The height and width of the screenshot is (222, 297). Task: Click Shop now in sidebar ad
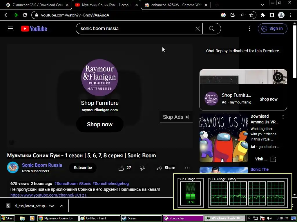(x=268, y=99)
